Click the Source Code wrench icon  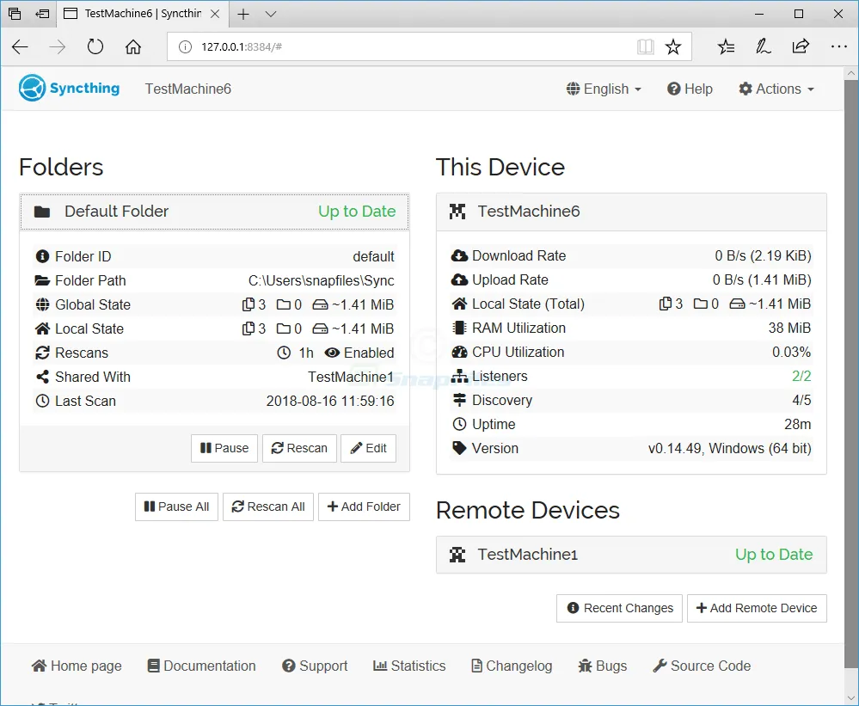pyautogui.click(x=659, y=665)
